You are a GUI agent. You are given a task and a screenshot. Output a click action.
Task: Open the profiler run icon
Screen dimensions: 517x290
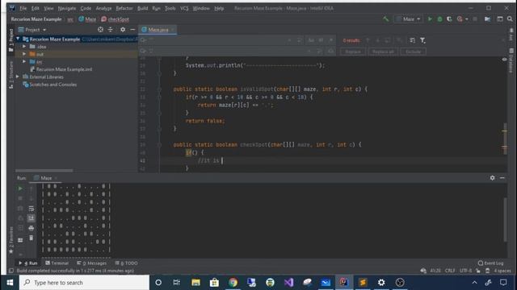(460, 19)
